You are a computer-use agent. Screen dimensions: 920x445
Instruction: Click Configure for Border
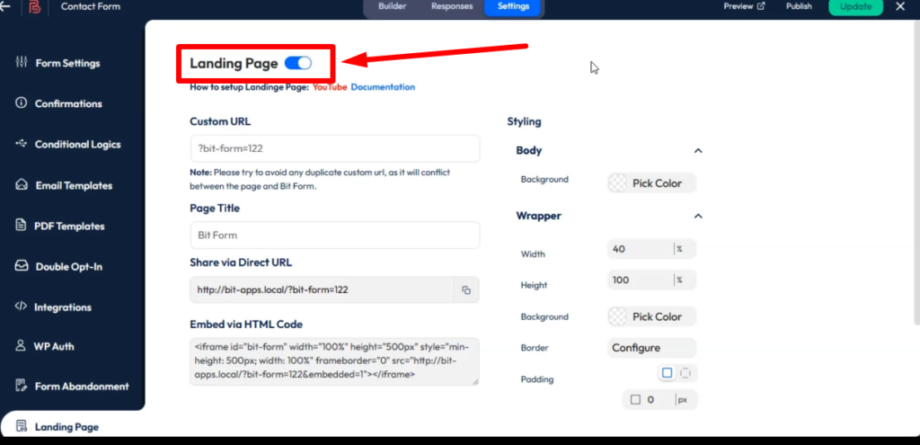coord(652,348)
